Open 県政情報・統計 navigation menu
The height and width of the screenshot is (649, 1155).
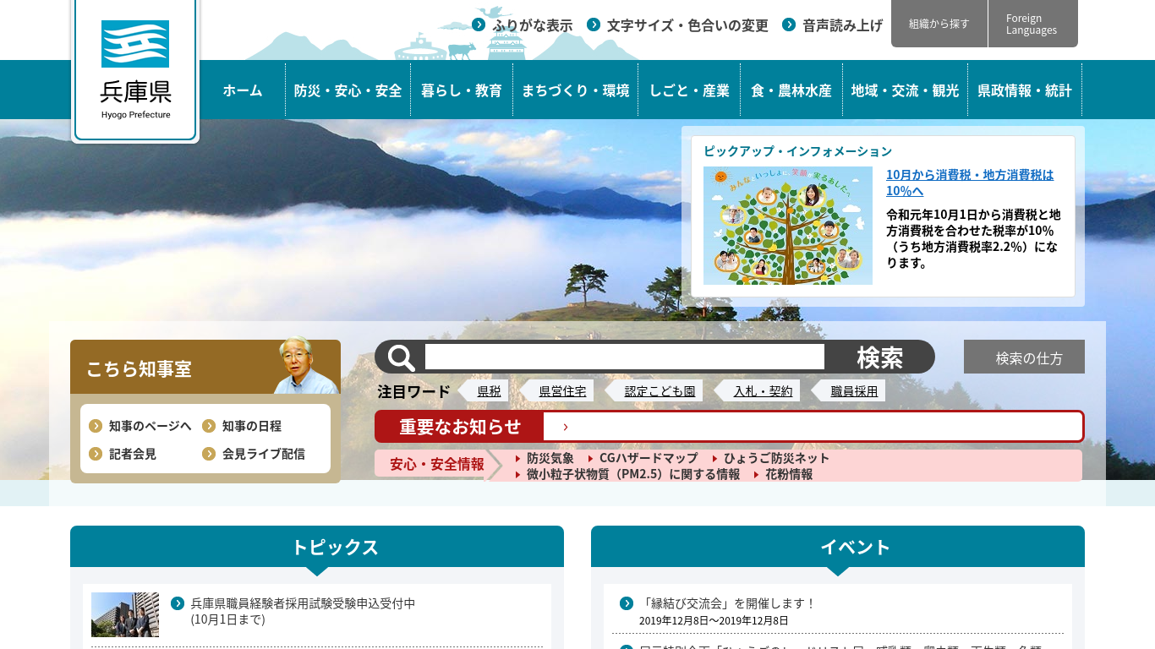tap(1025, 90)
